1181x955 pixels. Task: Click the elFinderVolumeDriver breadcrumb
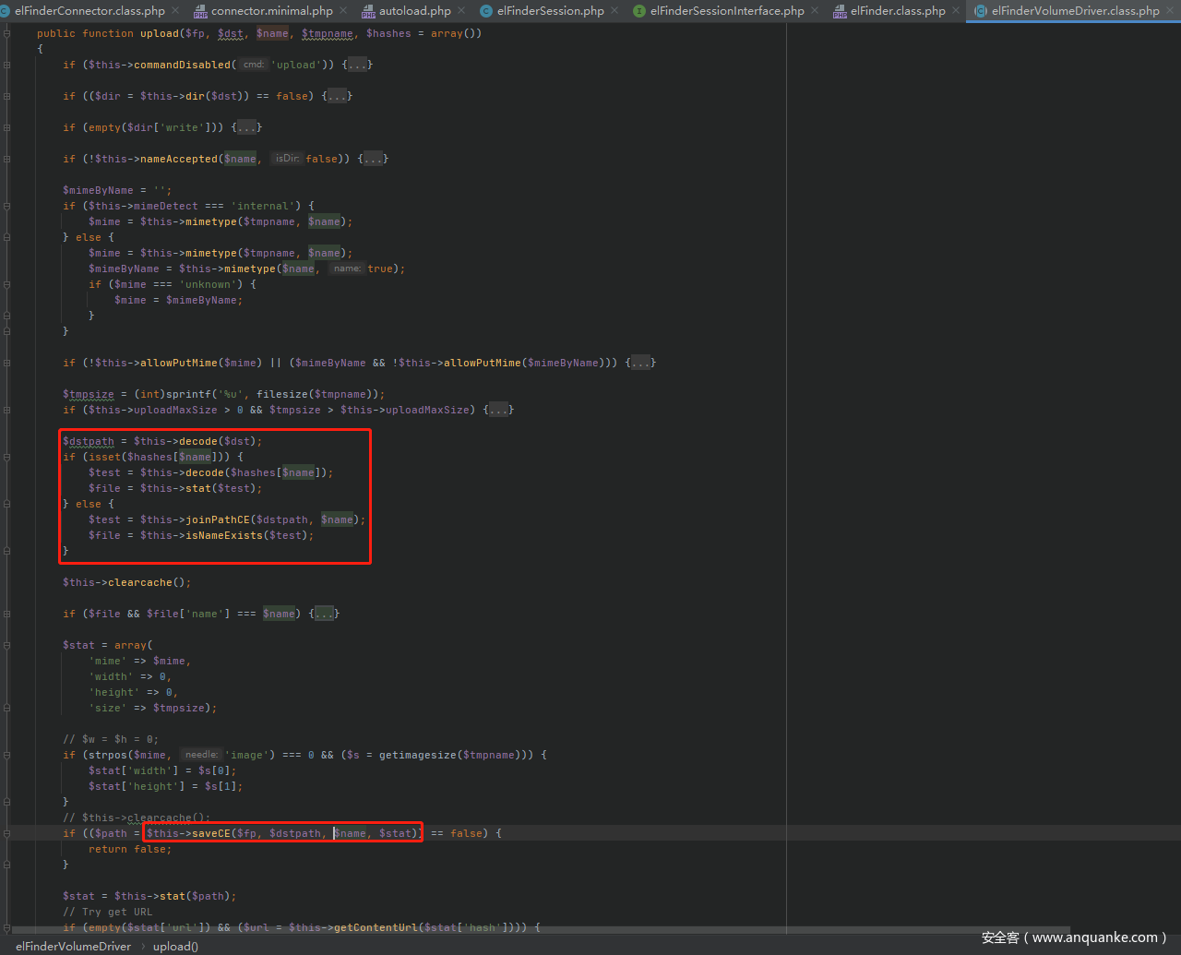(x=73, y=946)
